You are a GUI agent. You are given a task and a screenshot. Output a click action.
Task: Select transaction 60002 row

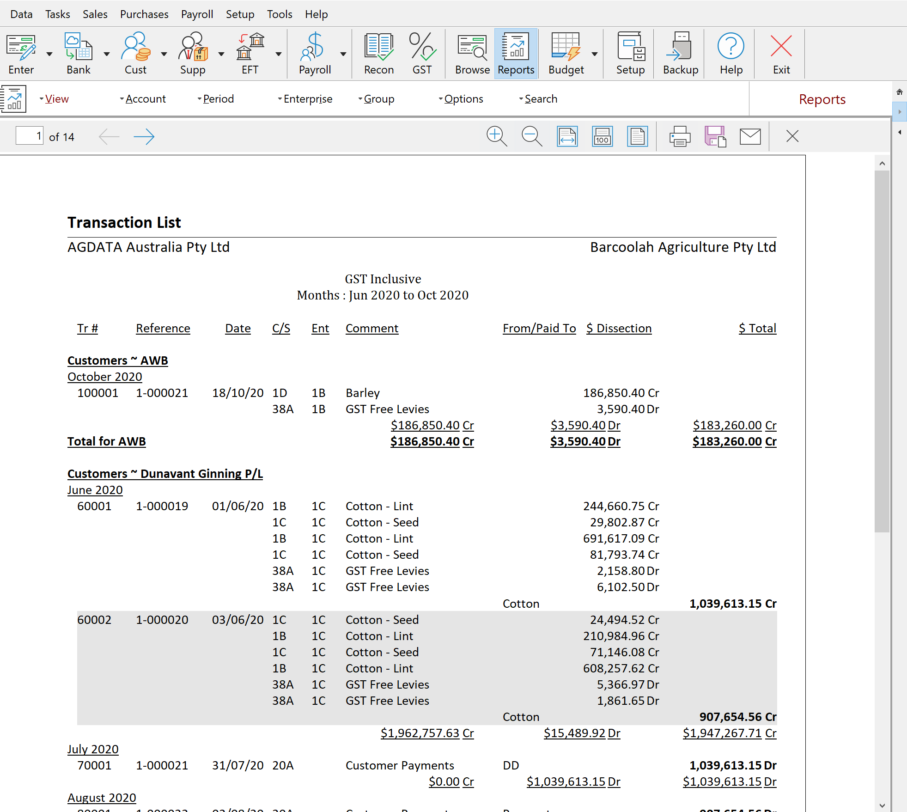427,668
